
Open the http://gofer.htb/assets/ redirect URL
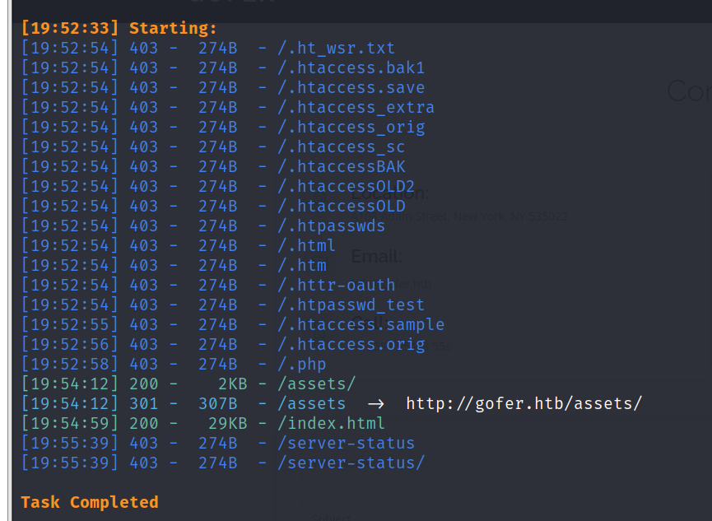point(524,404)
